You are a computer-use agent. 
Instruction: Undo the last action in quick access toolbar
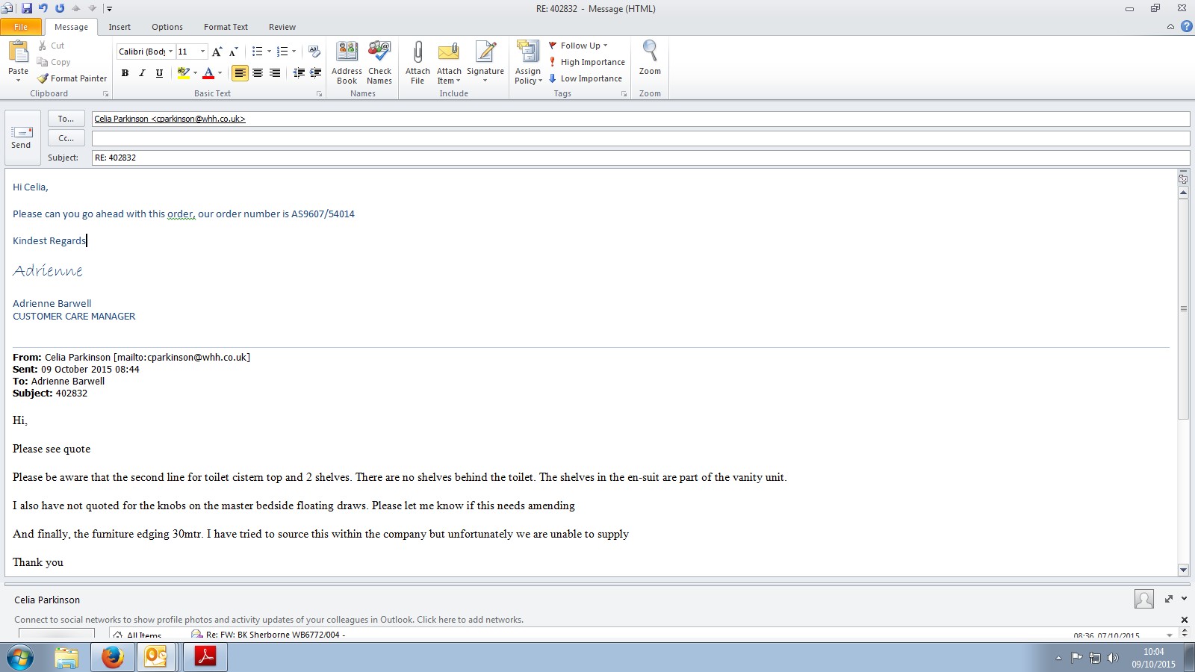[x=43, y=8]
